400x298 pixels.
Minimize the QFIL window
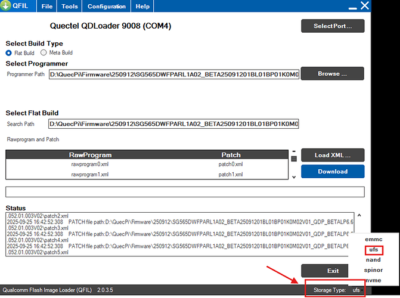[352, 8]
